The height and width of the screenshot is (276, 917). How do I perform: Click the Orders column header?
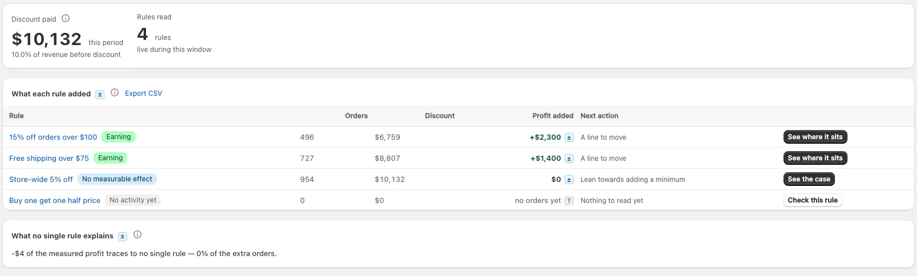coord(356,116)
